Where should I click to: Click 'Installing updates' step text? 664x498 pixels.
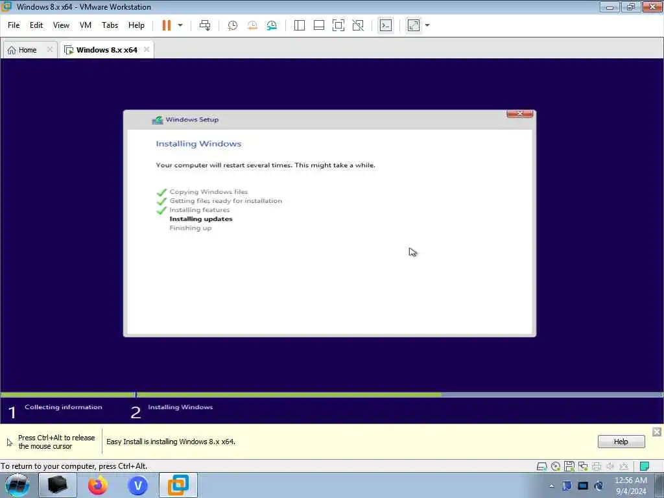pos(201,219)
